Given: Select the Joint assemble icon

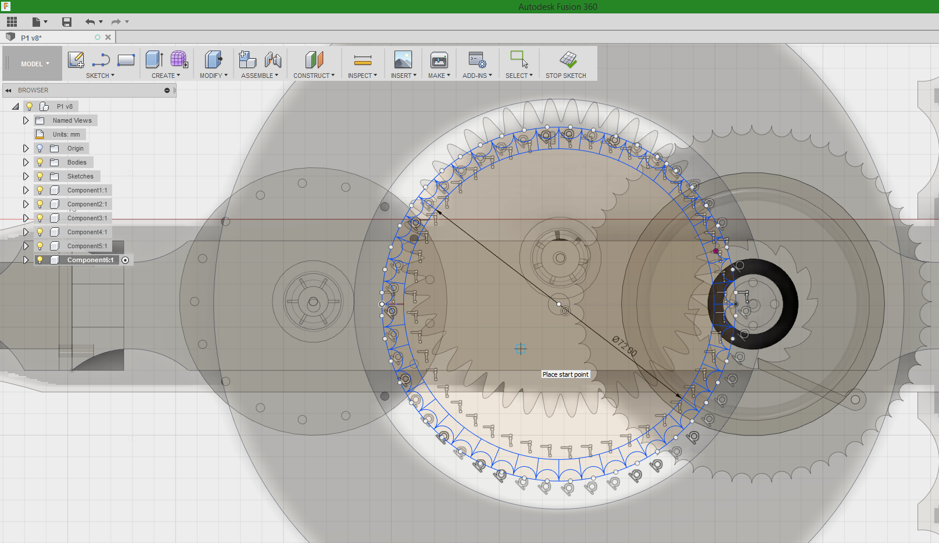Looking at the screenshot, I should [x=273, y=60].
